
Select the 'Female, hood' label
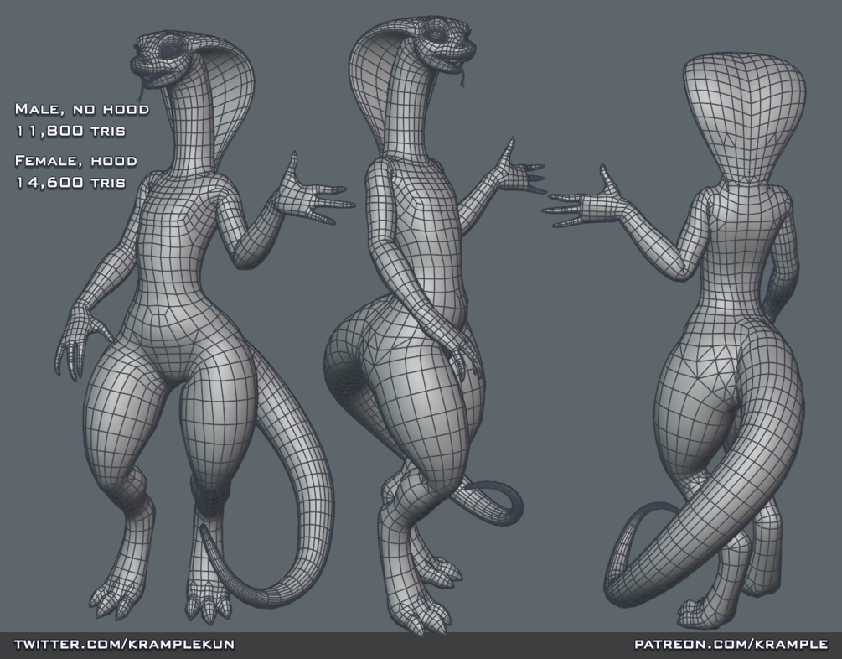(75, 161)
